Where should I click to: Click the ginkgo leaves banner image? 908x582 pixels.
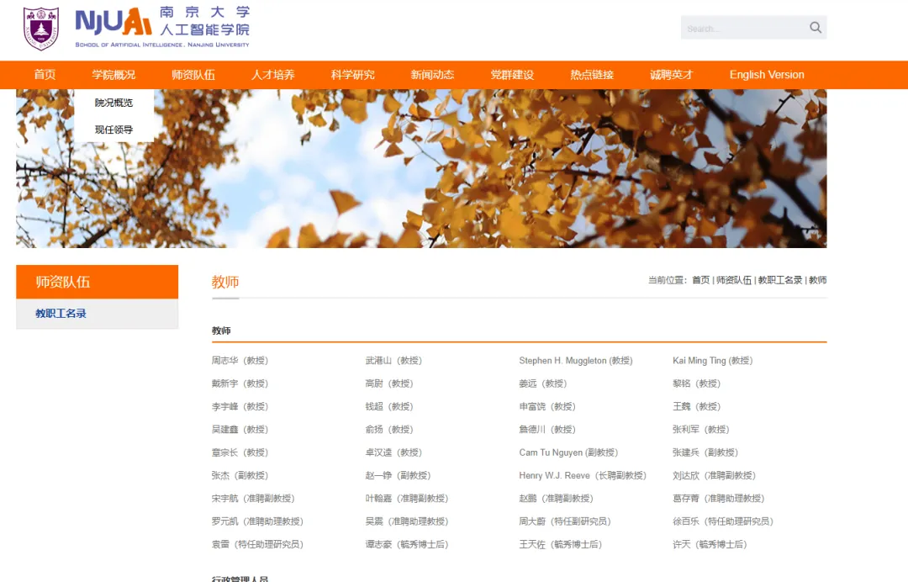(421, 168)
